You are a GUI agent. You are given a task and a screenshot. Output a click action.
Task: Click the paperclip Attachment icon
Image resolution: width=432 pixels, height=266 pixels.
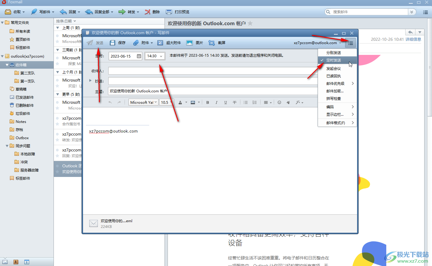click(x=136, y=43)
